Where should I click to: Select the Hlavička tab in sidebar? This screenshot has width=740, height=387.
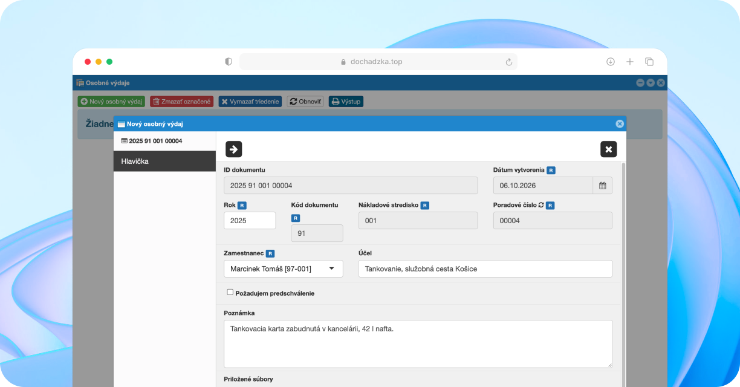(x=164, y=161)
